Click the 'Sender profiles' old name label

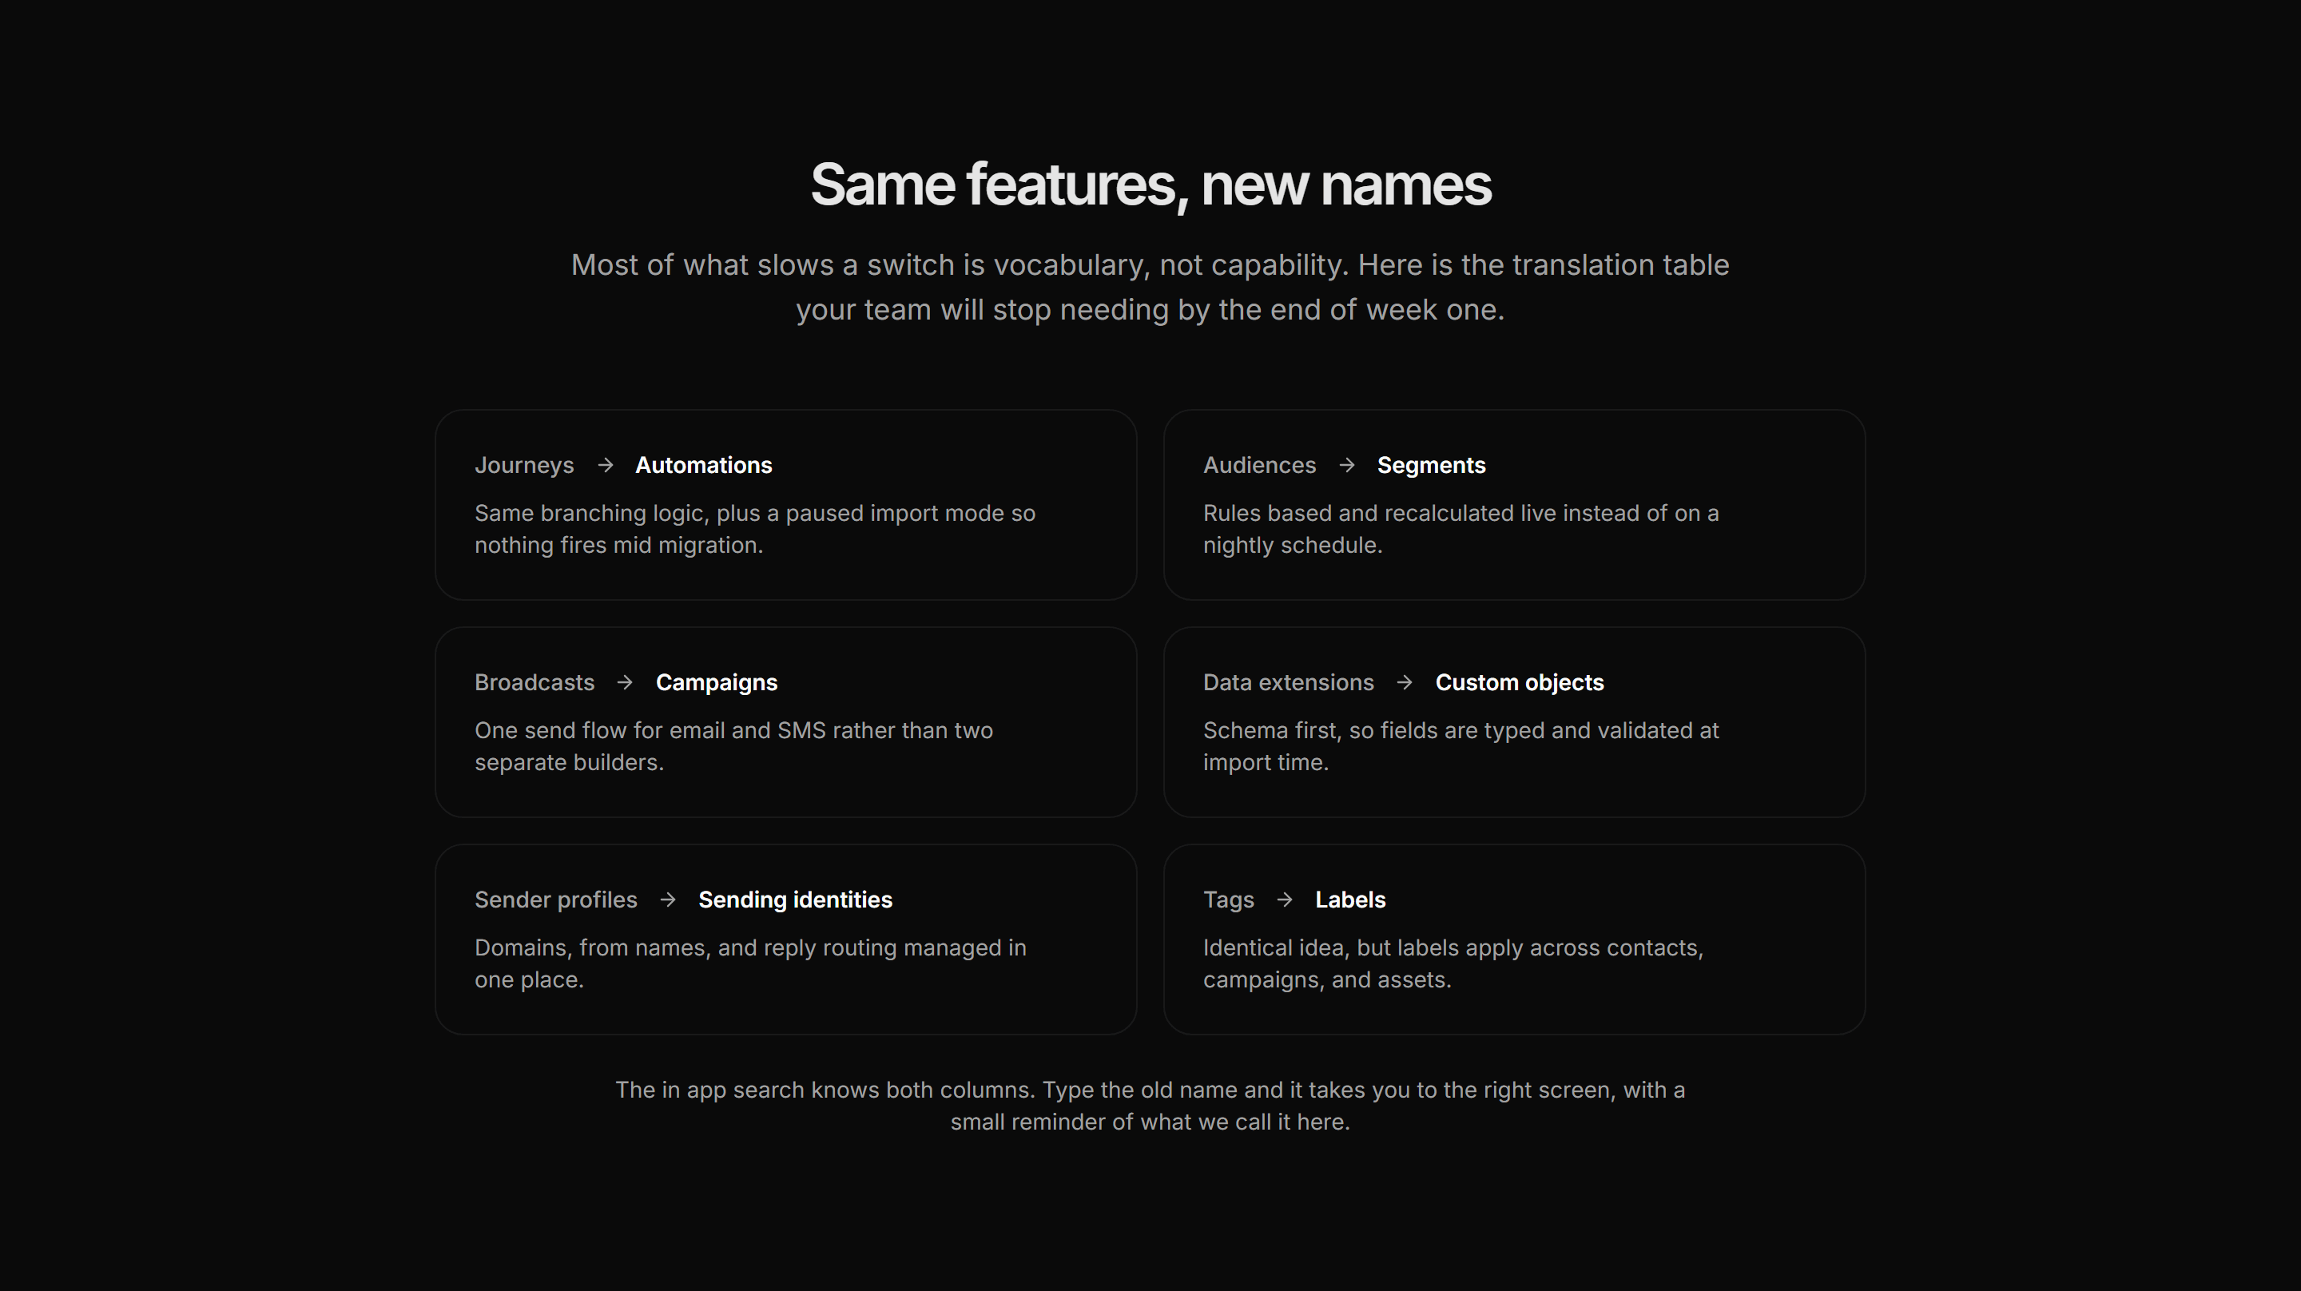(x=555, y=900)
